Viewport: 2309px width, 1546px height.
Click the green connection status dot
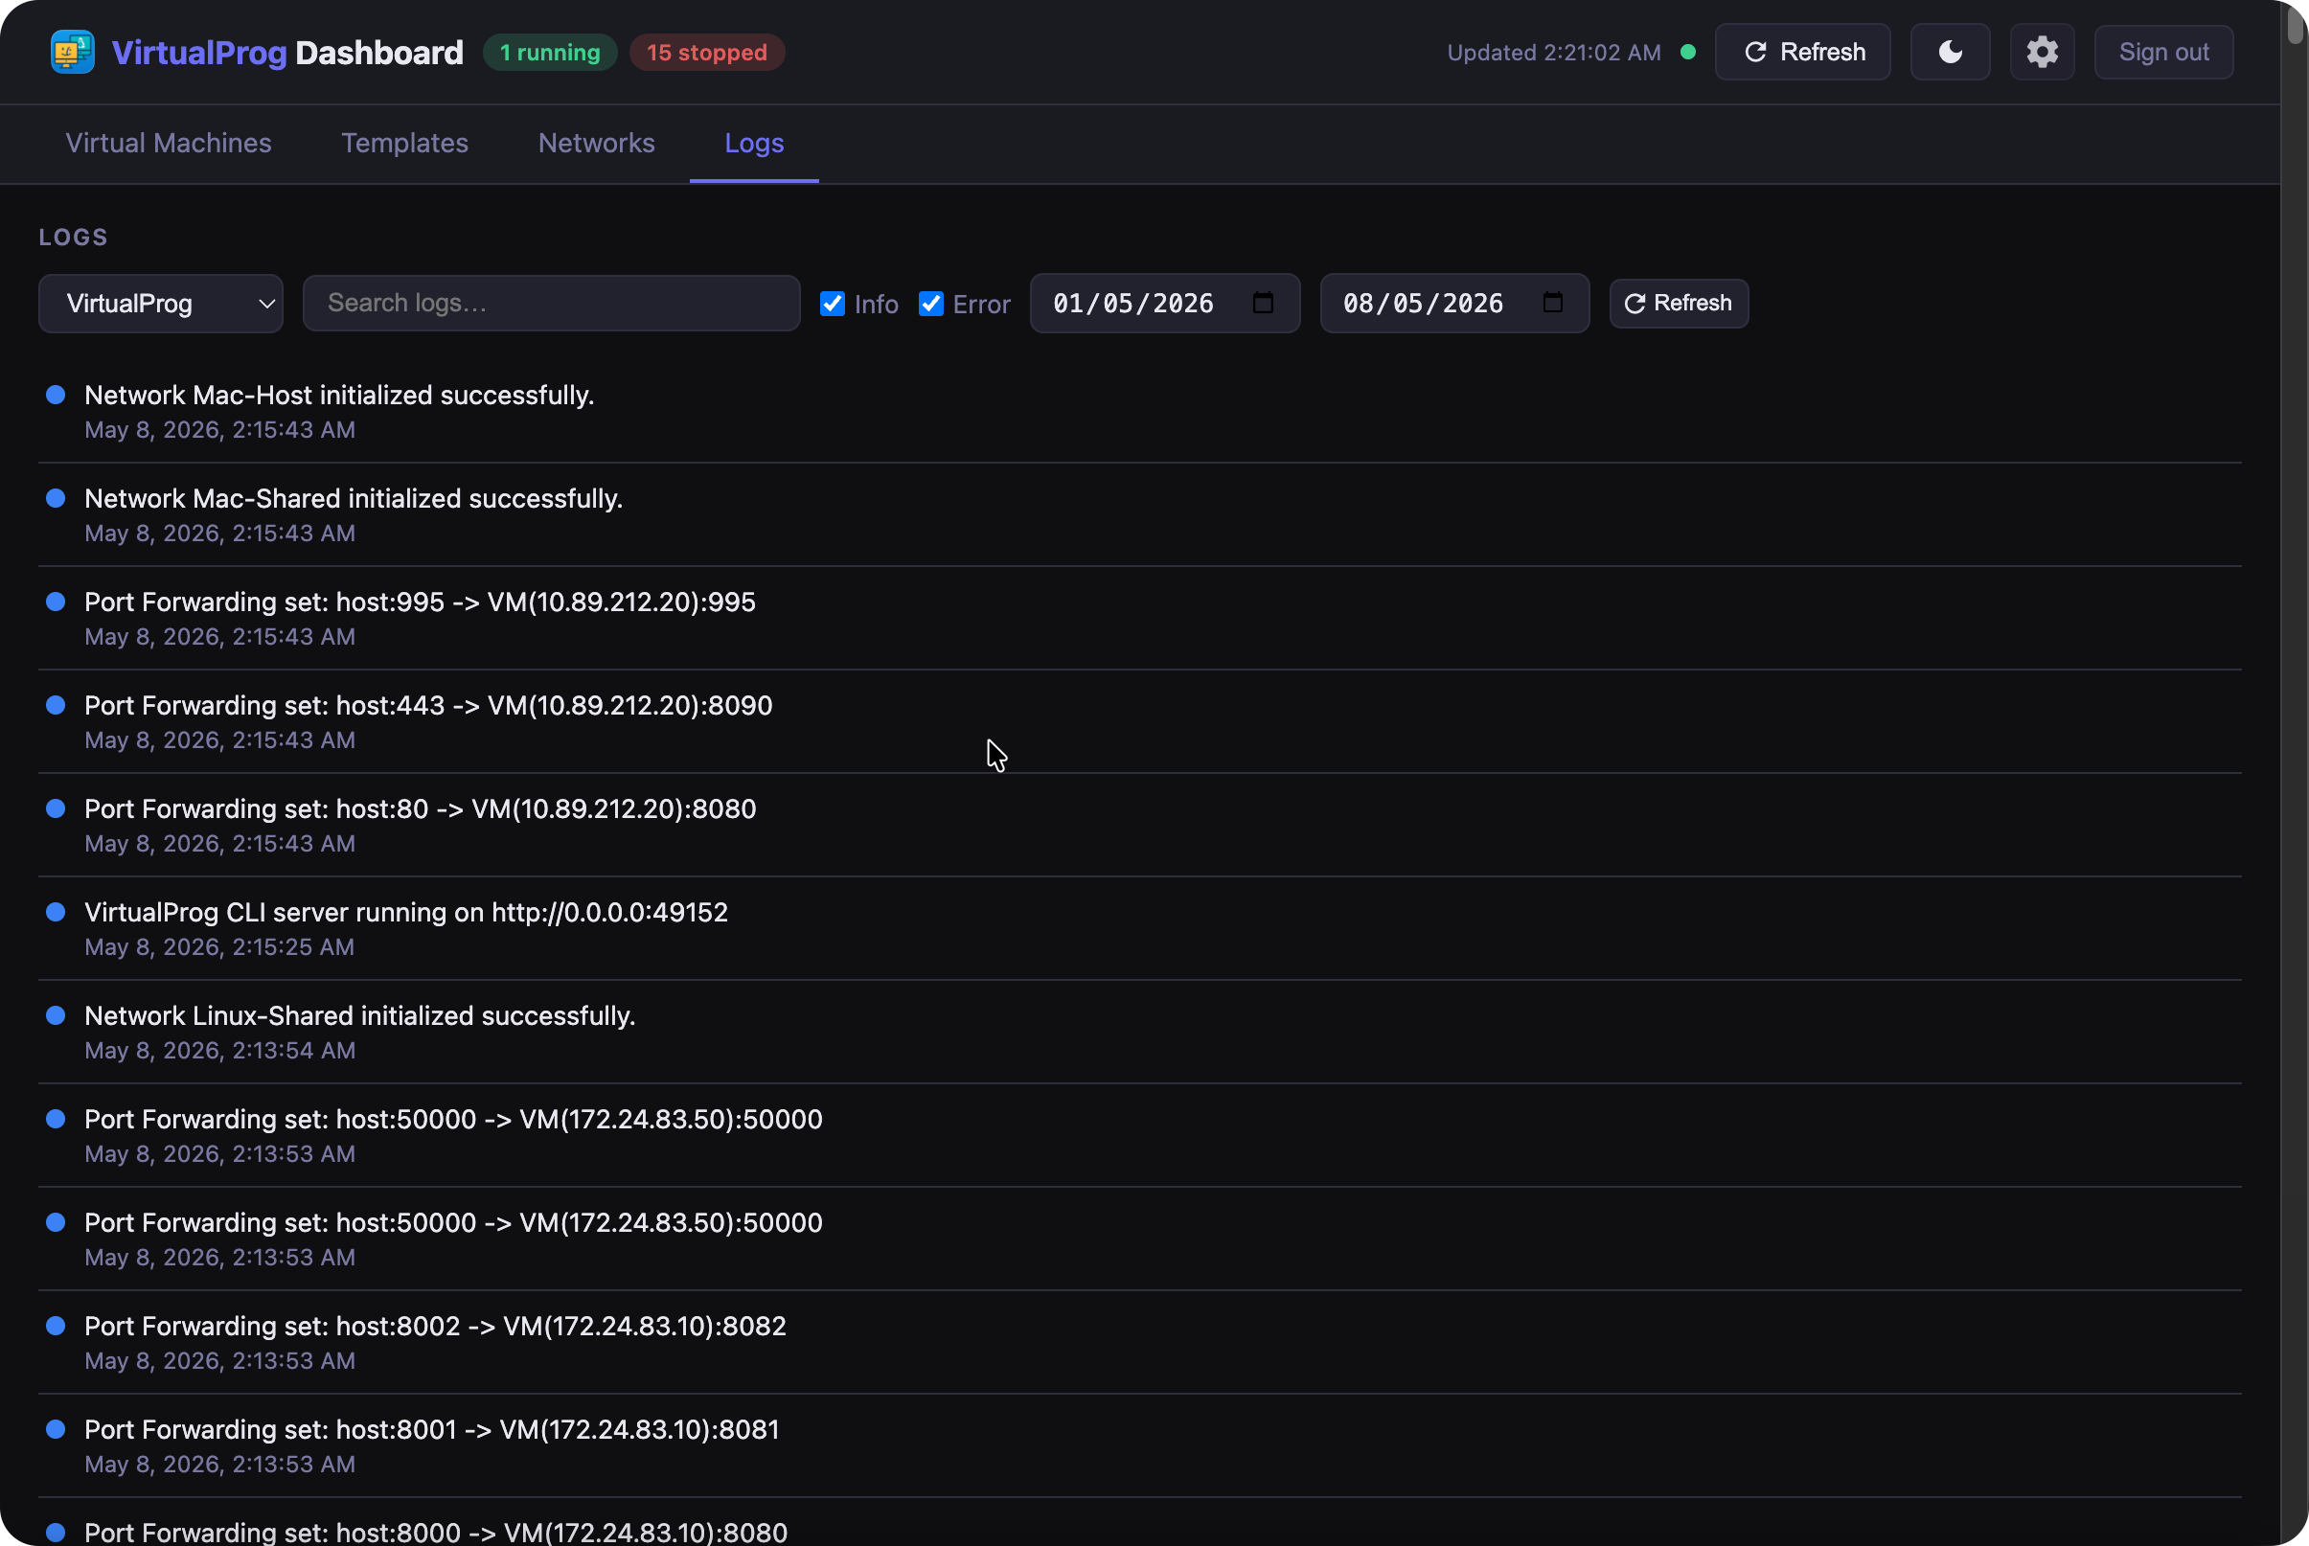pyautogui.click(x=1688, y=53)
